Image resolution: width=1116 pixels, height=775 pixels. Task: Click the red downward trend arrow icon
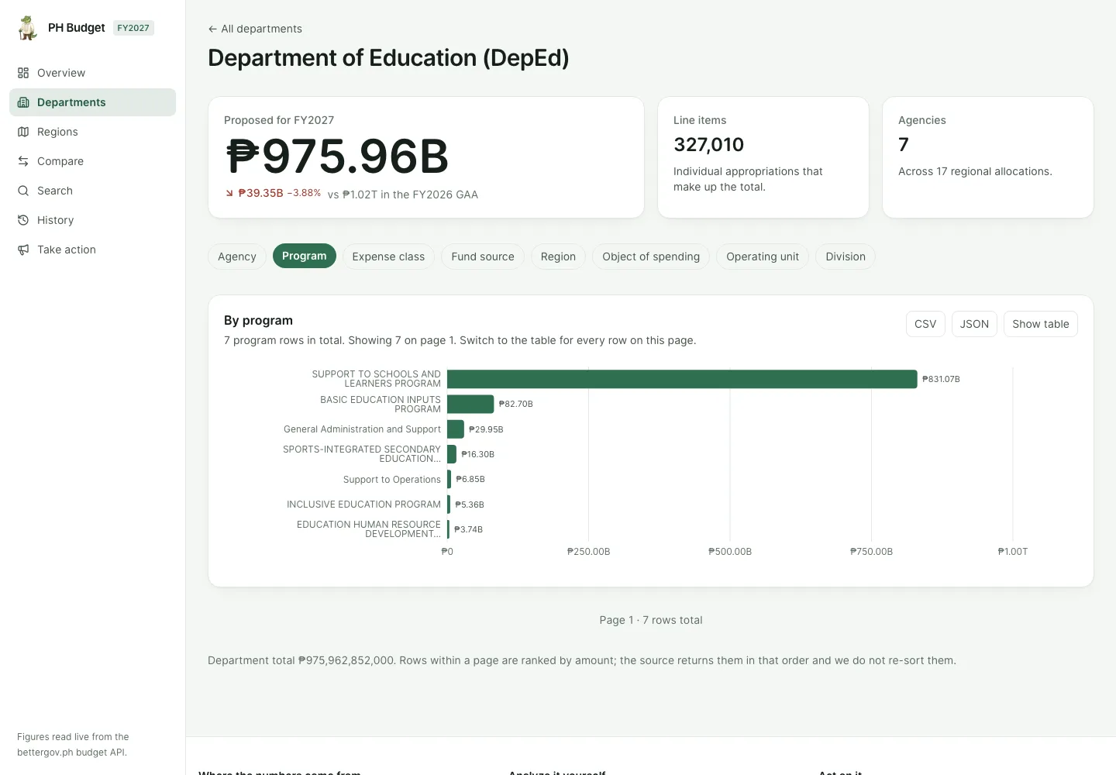[x=229, y=193]
